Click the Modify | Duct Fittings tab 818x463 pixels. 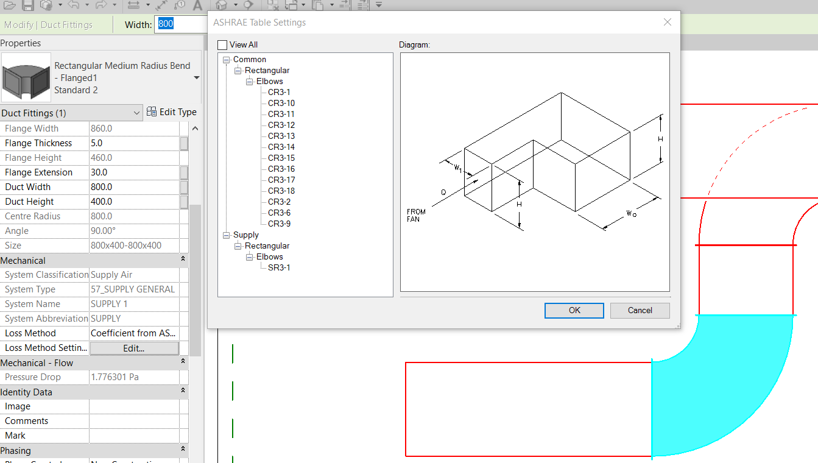click(x=48, y=24)
